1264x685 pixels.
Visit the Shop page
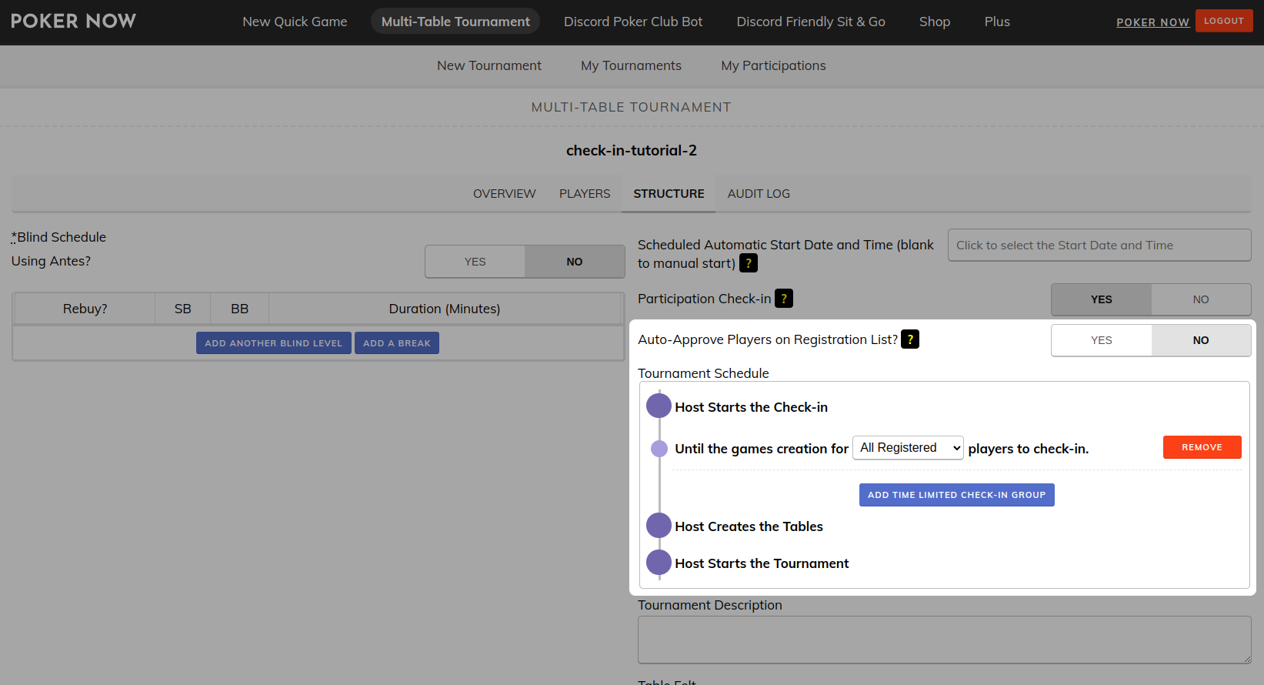pos(935,22)
